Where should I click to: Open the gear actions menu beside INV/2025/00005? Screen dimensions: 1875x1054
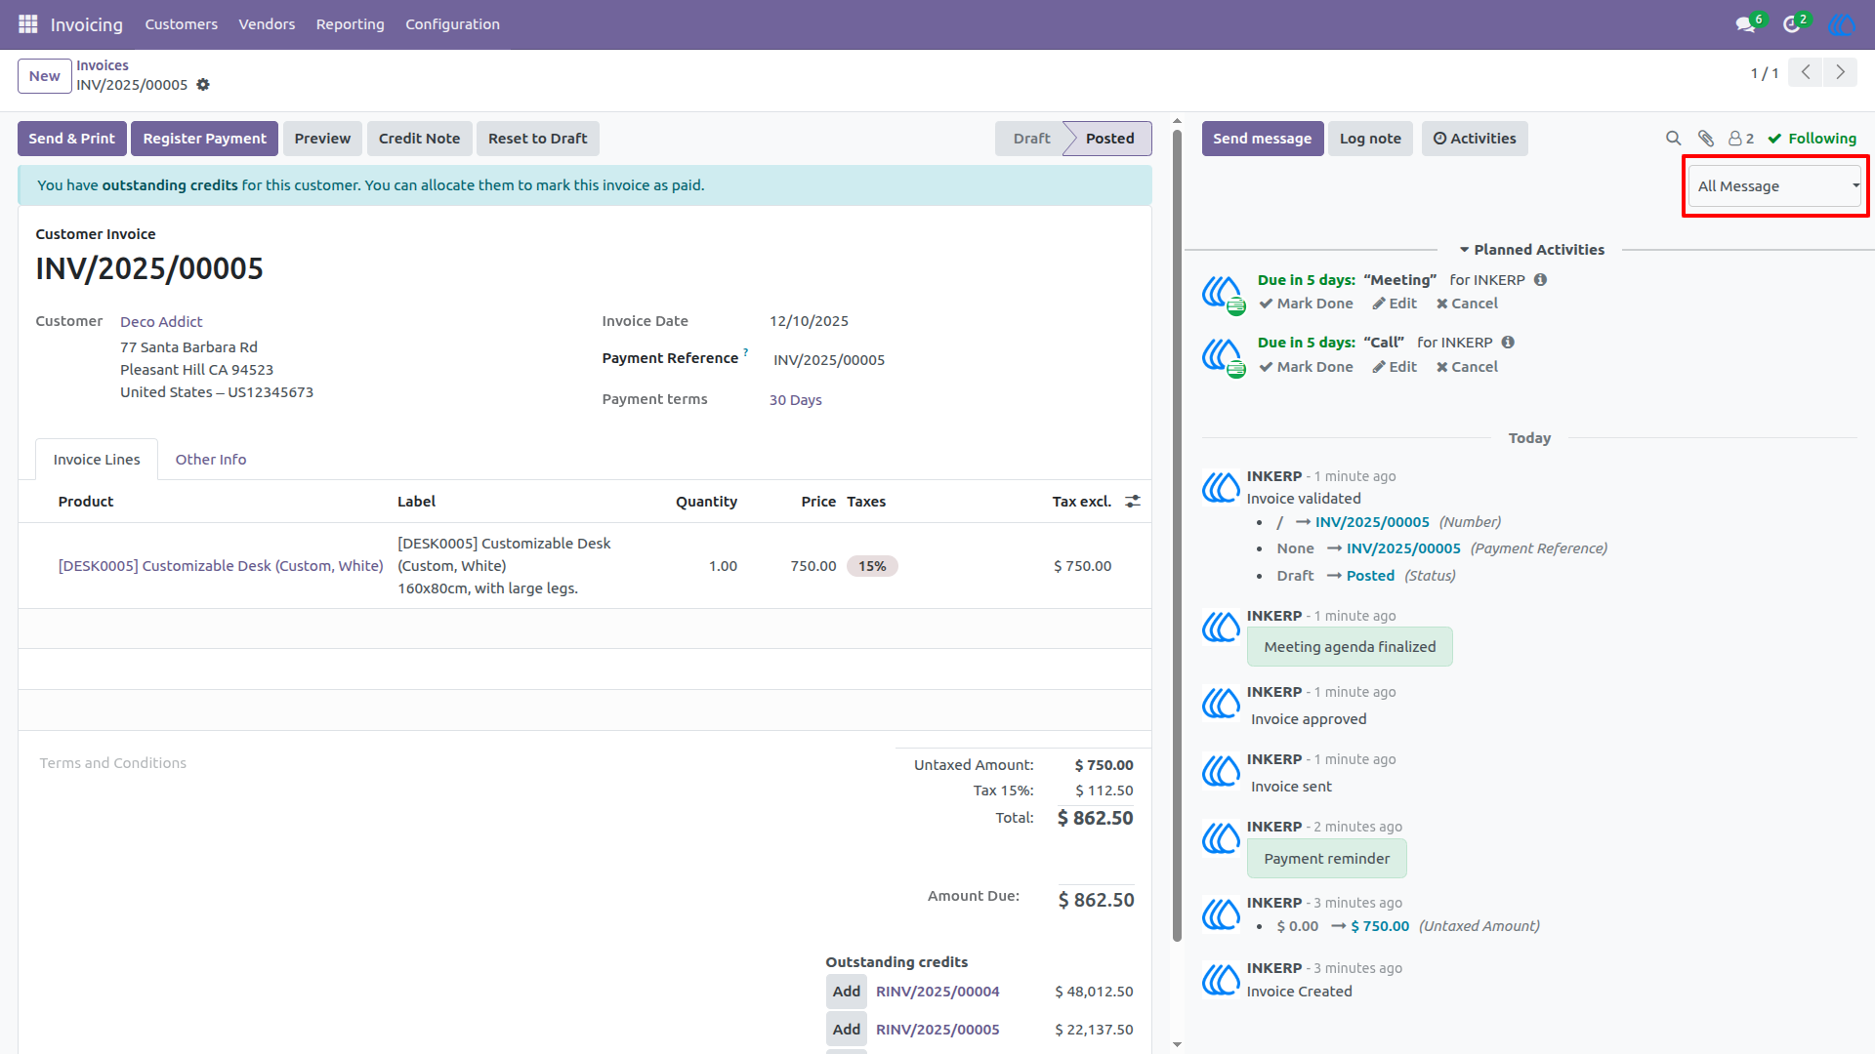click(203, 85)
